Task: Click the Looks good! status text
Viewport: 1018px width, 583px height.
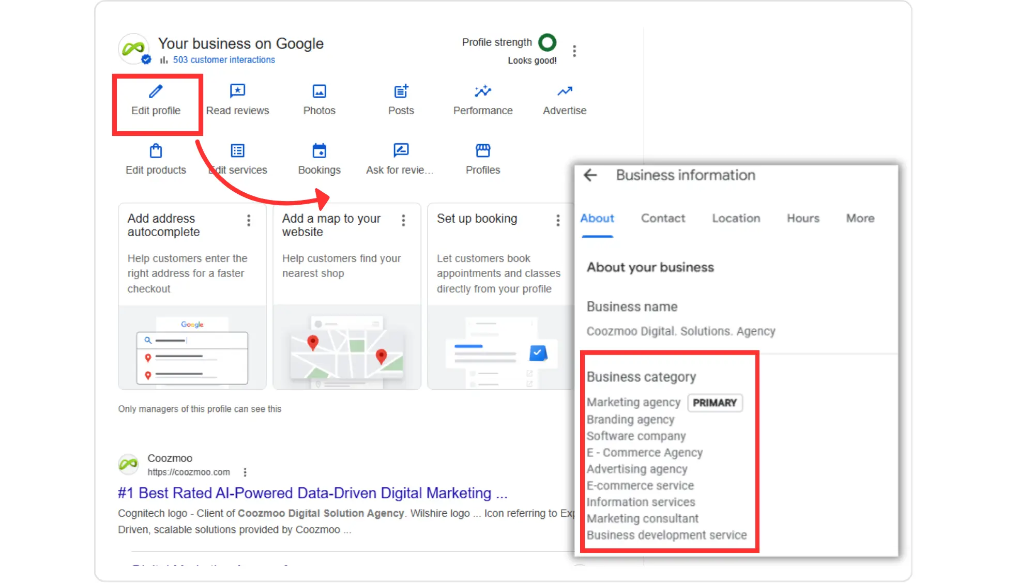Action: [532, 60]
